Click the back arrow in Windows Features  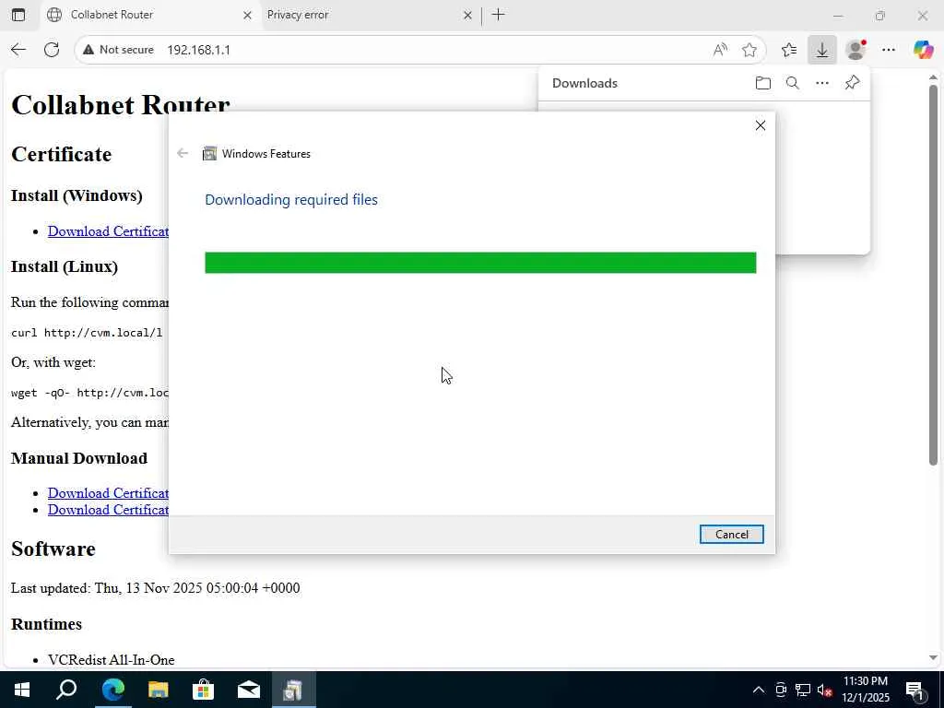183,154
